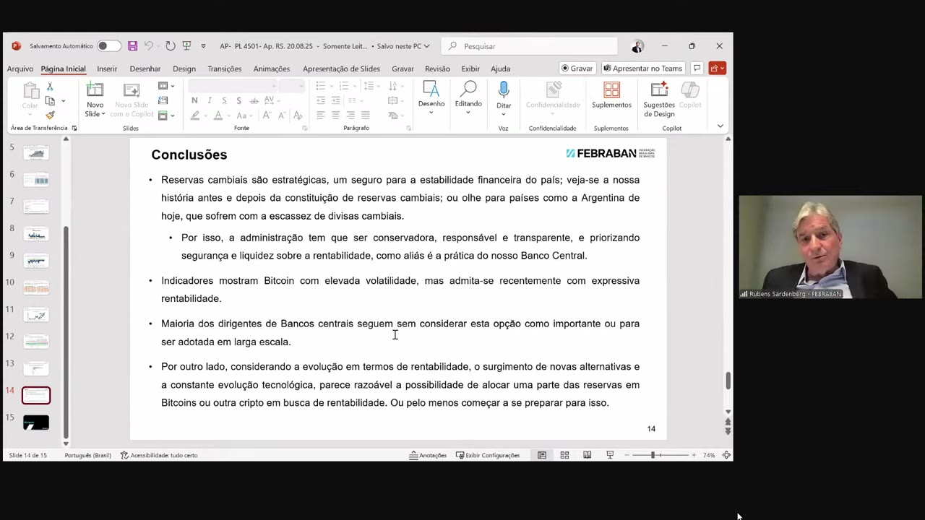Click the Gravar button
Viewport: 925px width, 520px height.
pyautogui.click(x=577, y=69)
